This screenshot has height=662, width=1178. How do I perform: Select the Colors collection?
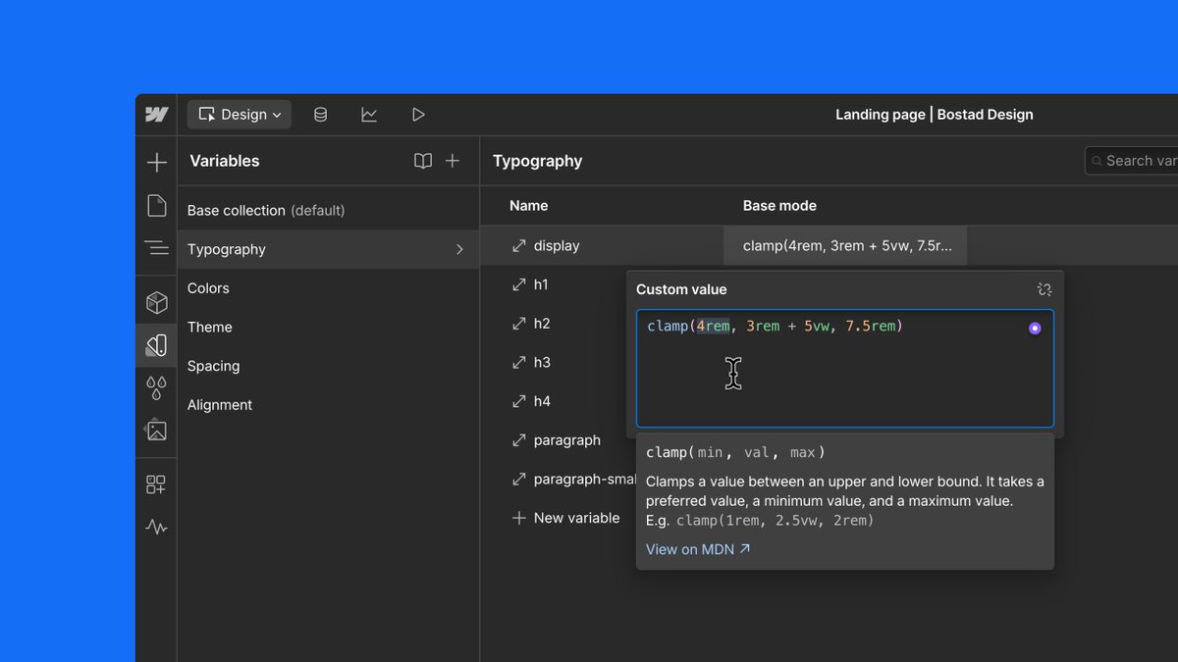208,288
